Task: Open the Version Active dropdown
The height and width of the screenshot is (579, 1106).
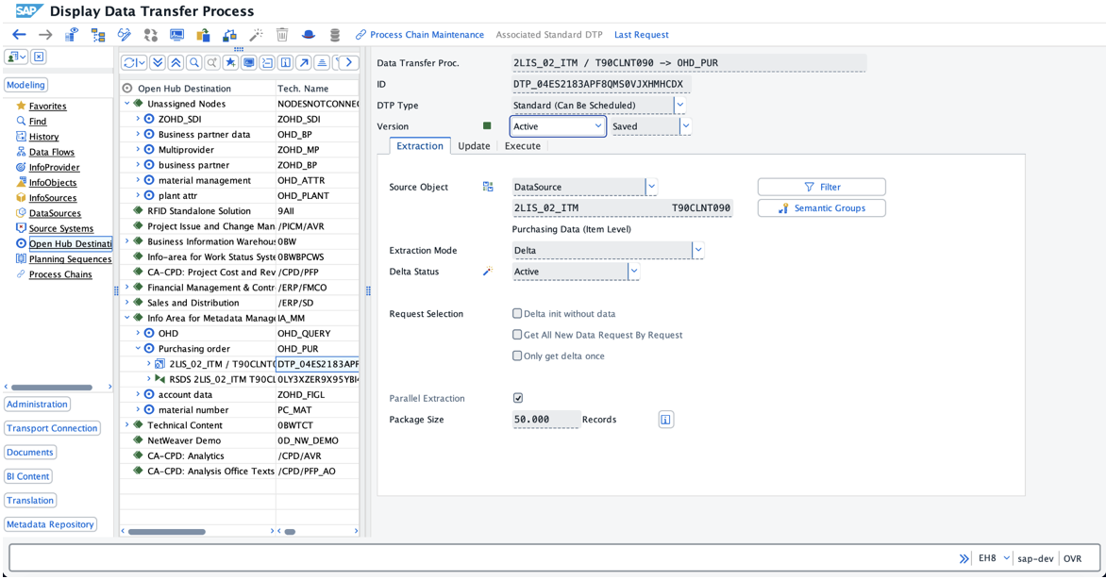Action: 598,126
